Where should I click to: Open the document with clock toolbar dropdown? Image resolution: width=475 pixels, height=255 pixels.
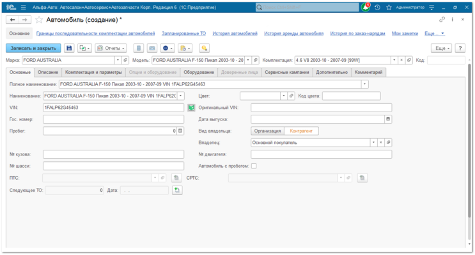(185, 48)
